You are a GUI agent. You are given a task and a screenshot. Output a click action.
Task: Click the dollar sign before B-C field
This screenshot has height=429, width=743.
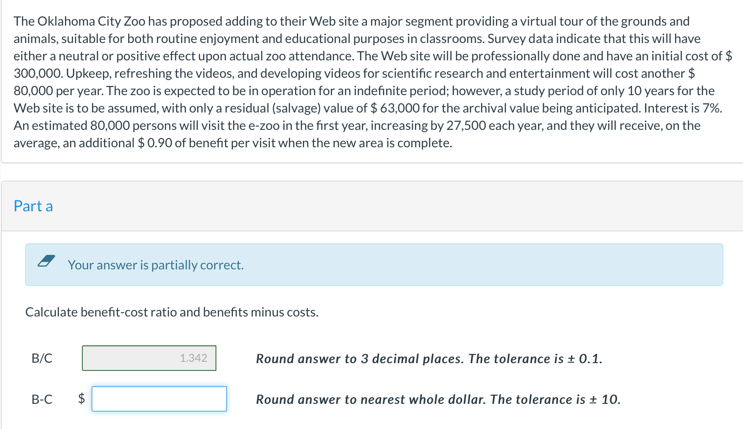[x=81, y=398]
